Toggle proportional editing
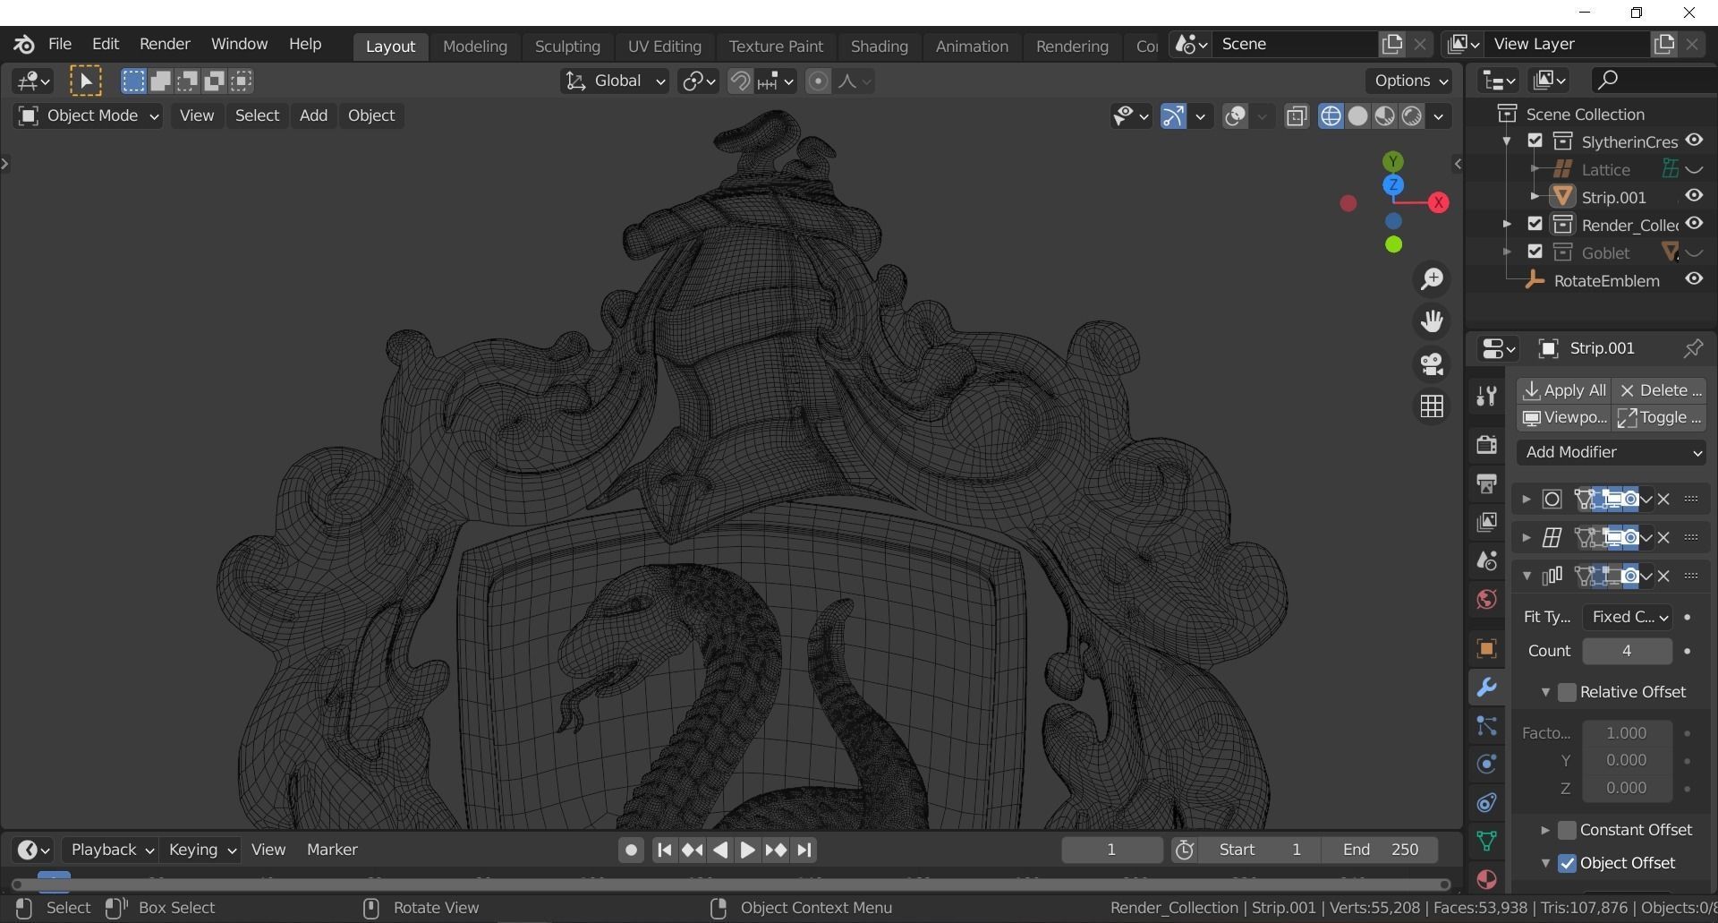The image size is (1718, 923). click(818, 81)
